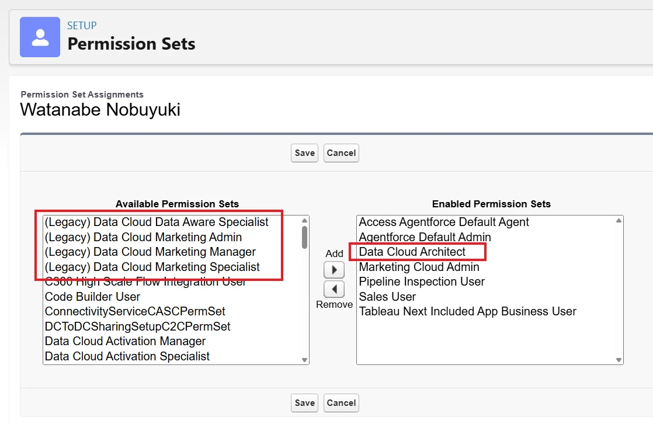Click the bottom Cancel button
The height and width of the screenshot is (424, 653).
[341, 403]
